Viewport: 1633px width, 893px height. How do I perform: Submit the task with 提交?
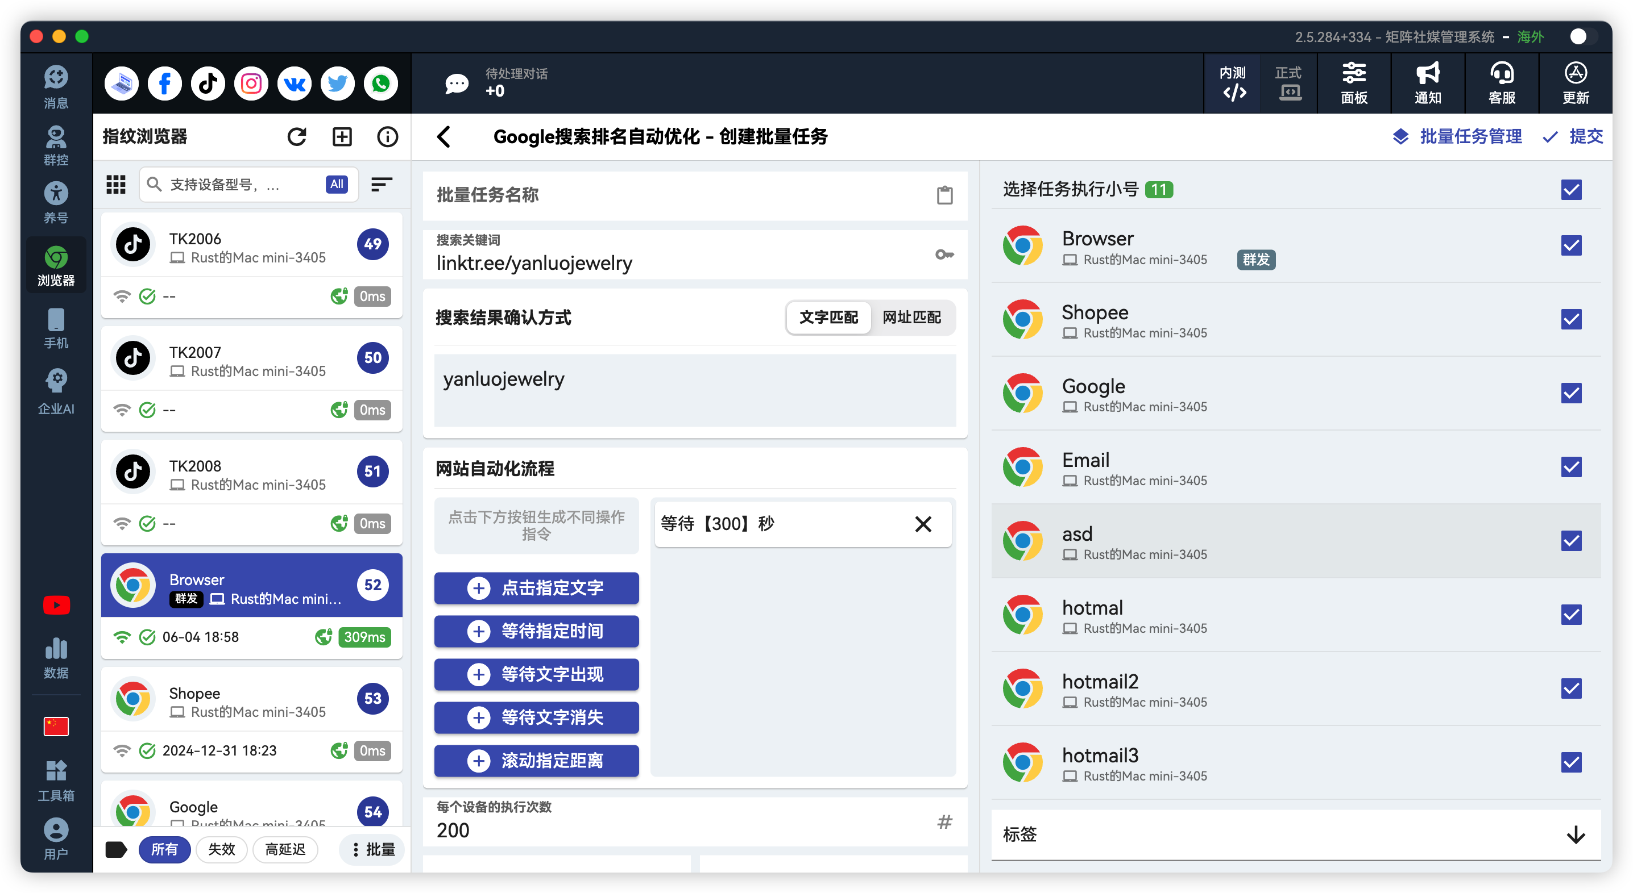click(1573, 136)
